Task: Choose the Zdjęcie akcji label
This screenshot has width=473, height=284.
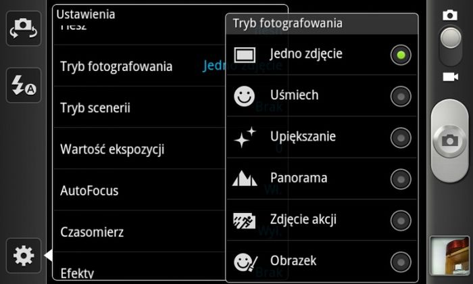Action: [303, 219]
